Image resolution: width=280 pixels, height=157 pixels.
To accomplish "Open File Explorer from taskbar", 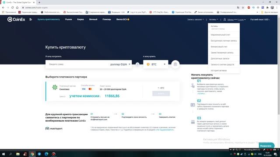I will [x=18, y=154].
